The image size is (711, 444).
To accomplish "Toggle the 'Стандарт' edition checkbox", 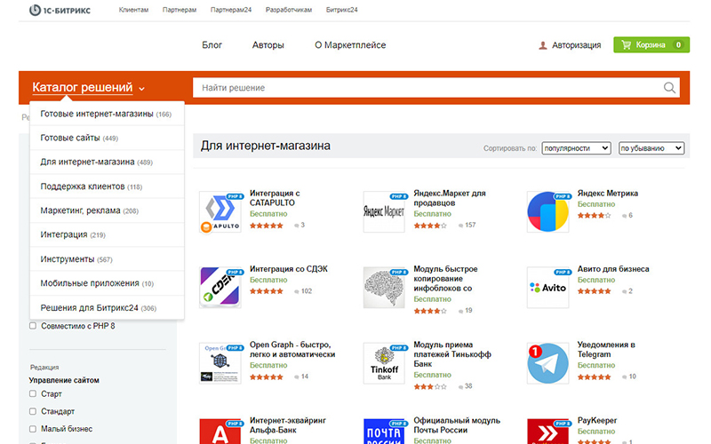I will coord(33,412).
